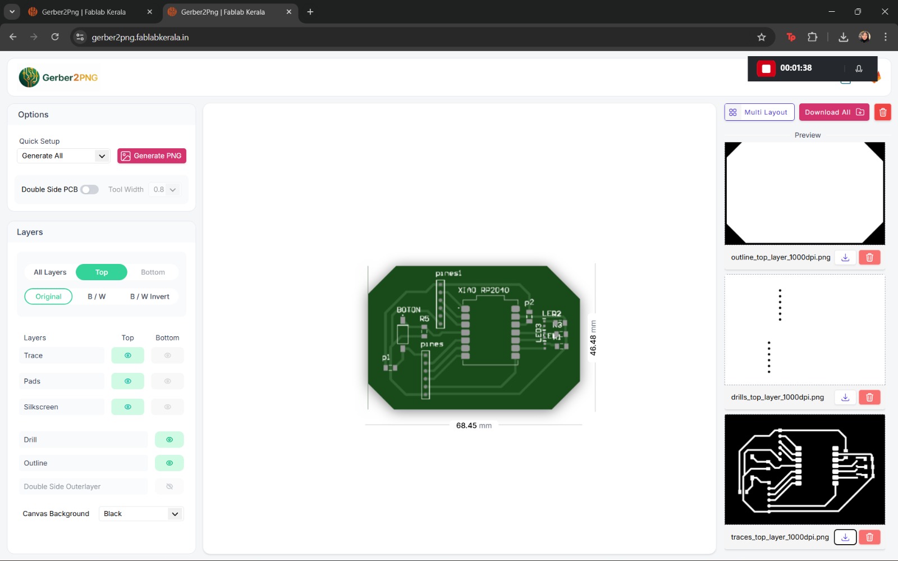Open the tab search dropdown arrow
This screenshot has height=561, width=898.
12,12
